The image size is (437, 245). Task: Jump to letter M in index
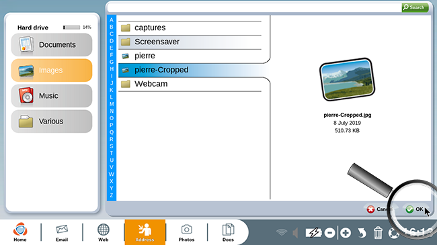pos(112,104)
